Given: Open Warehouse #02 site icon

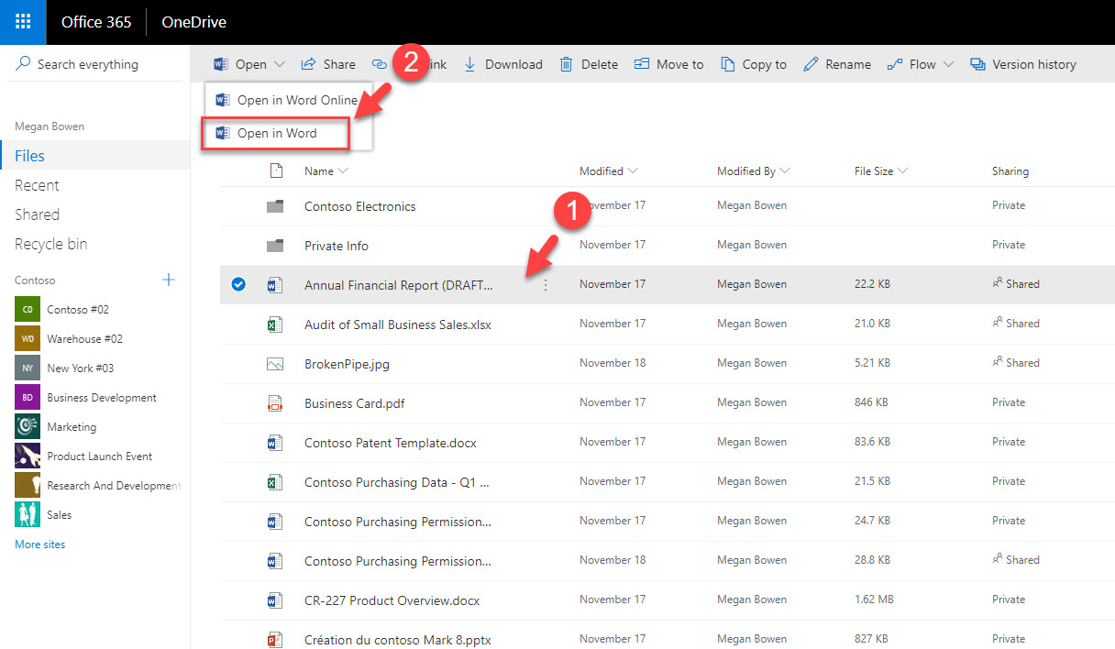Looking at the screenshot, I should click(x=28, y=339).
